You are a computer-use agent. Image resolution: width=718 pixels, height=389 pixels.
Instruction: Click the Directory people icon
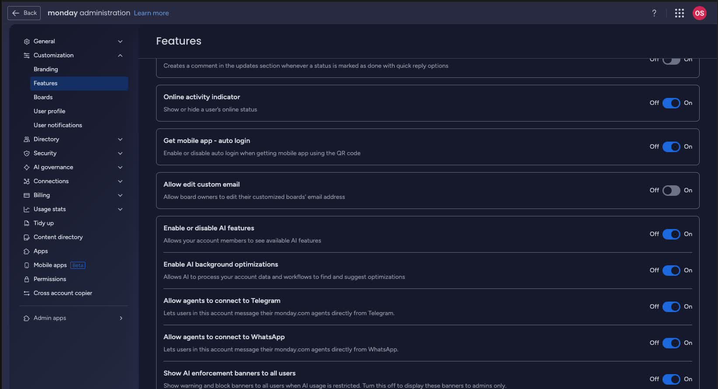coord(27,139)
